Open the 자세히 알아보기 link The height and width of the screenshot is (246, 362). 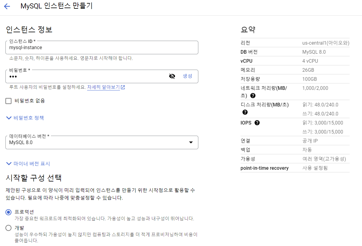103,87
